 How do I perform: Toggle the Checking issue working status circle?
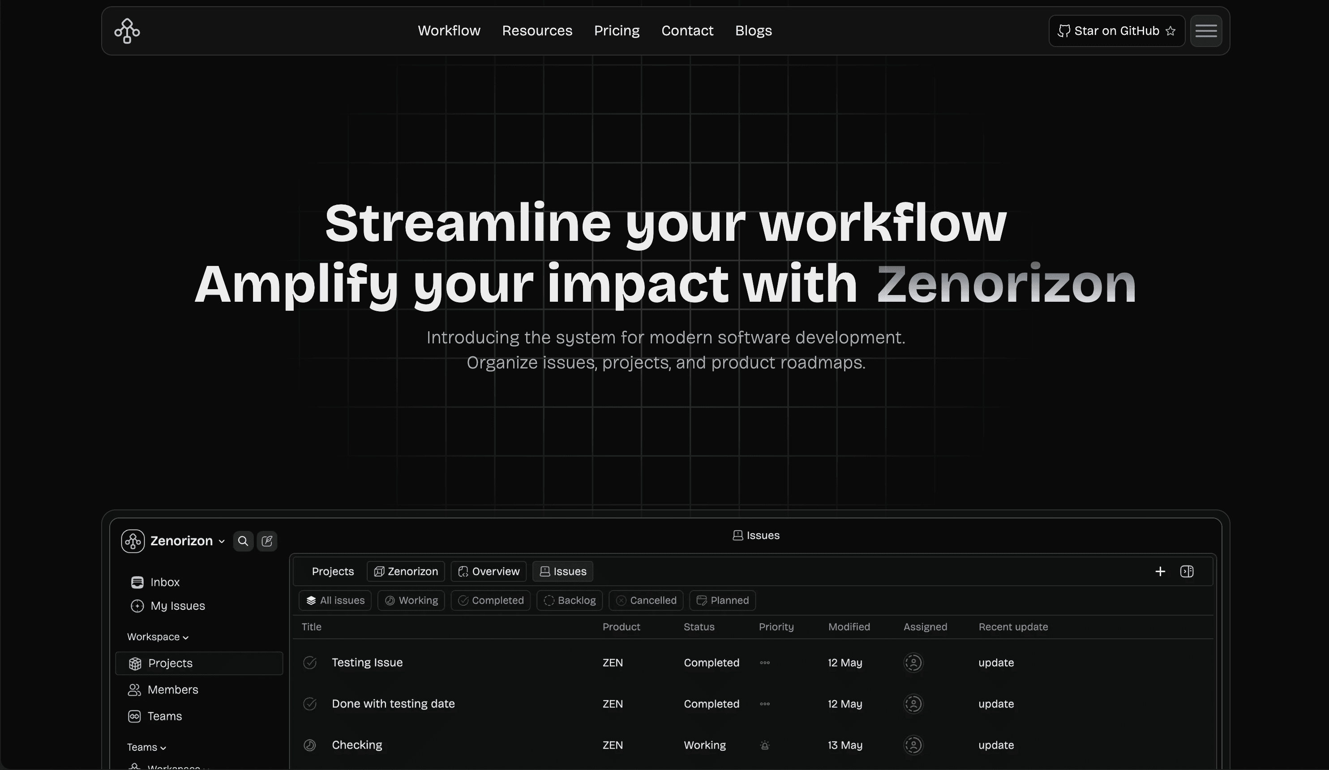pos(309,744)
